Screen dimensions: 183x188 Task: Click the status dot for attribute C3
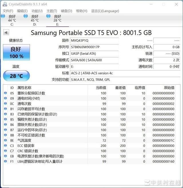(x=5, y=146)
